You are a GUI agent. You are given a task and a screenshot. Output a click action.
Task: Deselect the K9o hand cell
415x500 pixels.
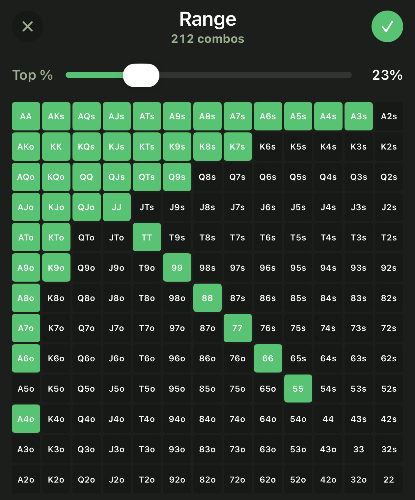point(56,268)
